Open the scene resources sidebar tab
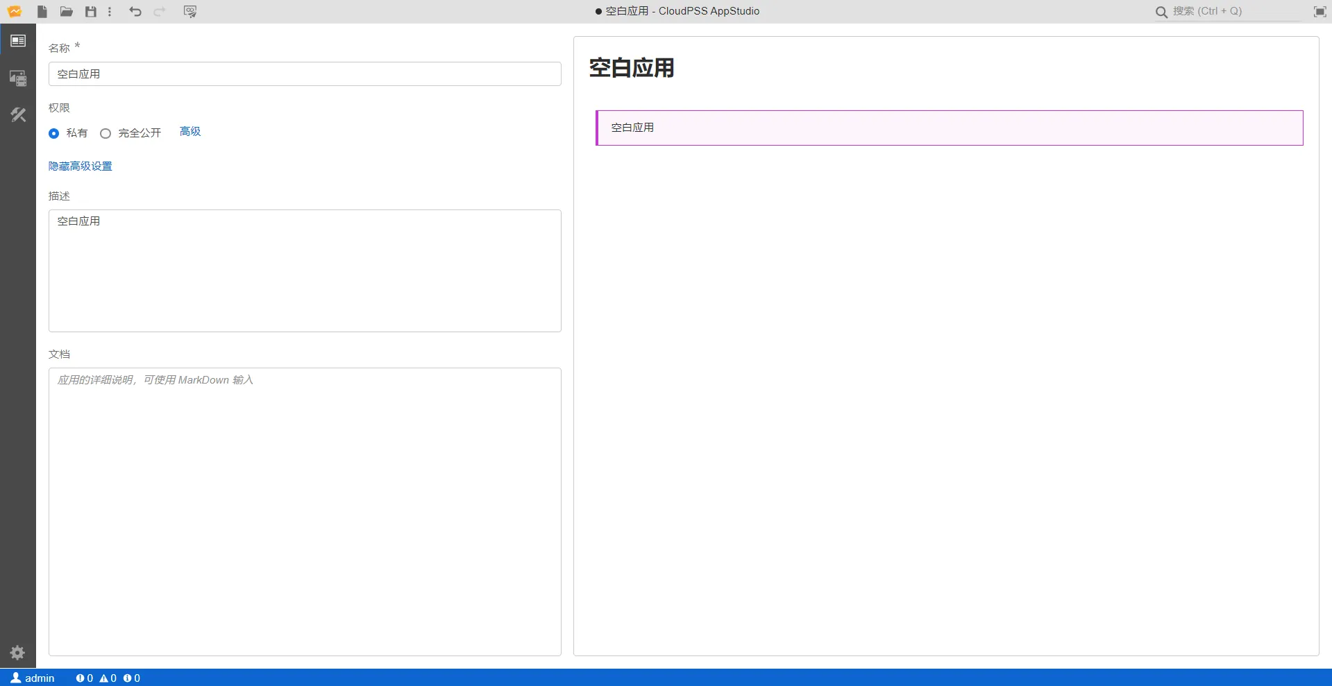The width and height of the screenshot is (1332, 686). point(18,78)
